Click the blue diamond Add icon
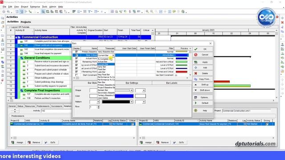 196,68
